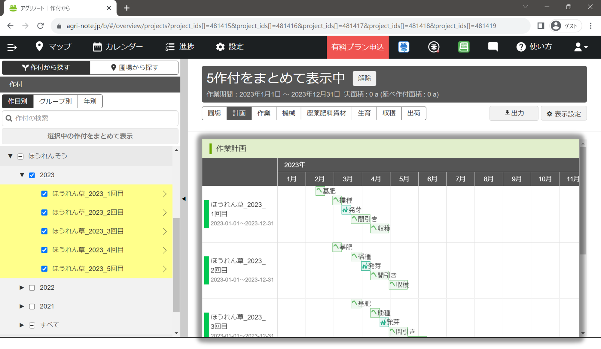
Task: Click the blue mgr frog icon
Action: click(404, 47)
